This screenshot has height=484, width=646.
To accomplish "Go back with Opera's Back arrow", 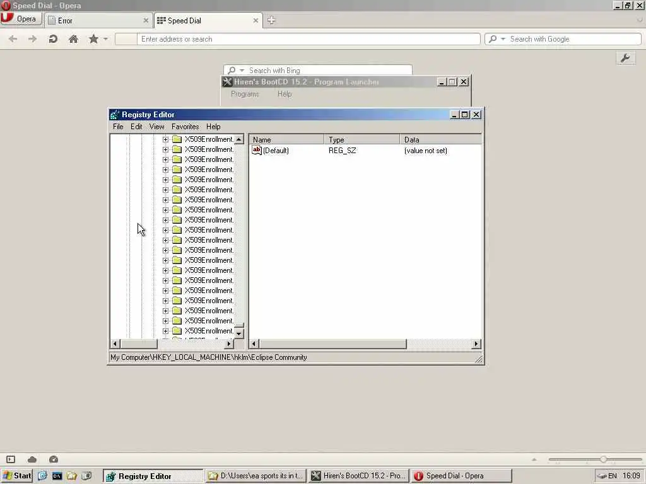I will pos(13,39).
